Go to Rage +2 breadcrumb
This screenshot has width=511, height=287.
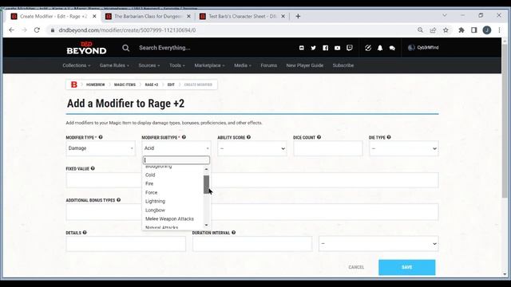pos(152,85)
